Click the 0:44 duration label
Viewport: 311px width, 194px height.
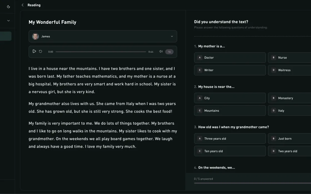(151, 52)
